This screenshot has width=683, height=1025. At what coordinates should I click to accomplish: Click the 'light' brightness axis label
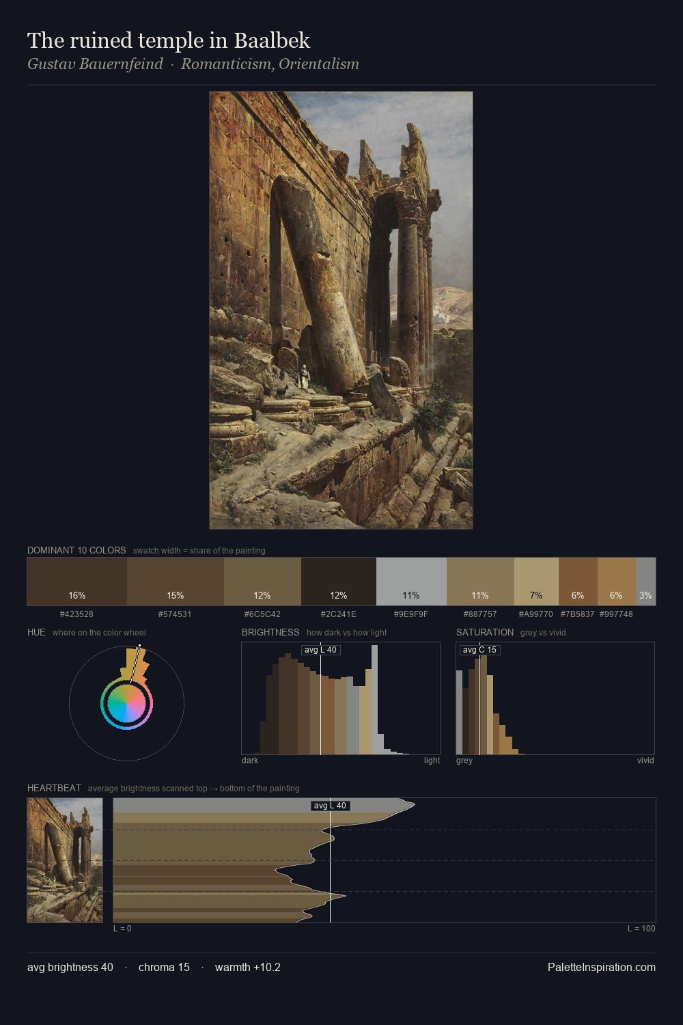pyautogui.click(x=432, y=761)
